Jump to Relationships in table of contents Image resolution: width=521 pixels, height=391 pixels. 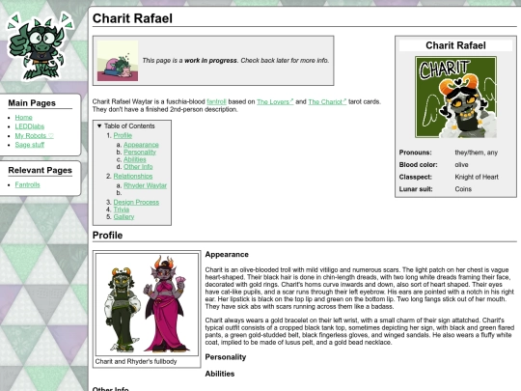point(133,177)
